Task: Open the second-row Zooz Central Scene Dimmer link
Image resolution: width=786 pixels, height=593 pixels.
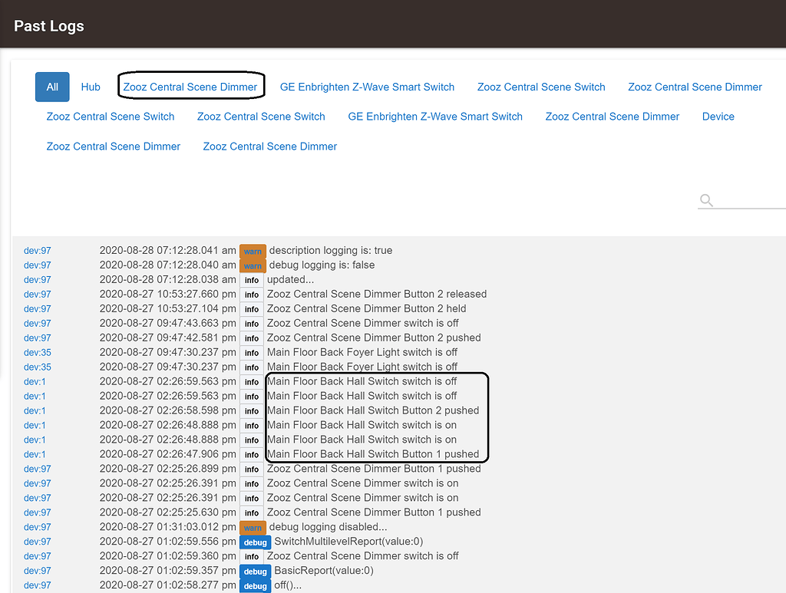Action: (612, 116)
